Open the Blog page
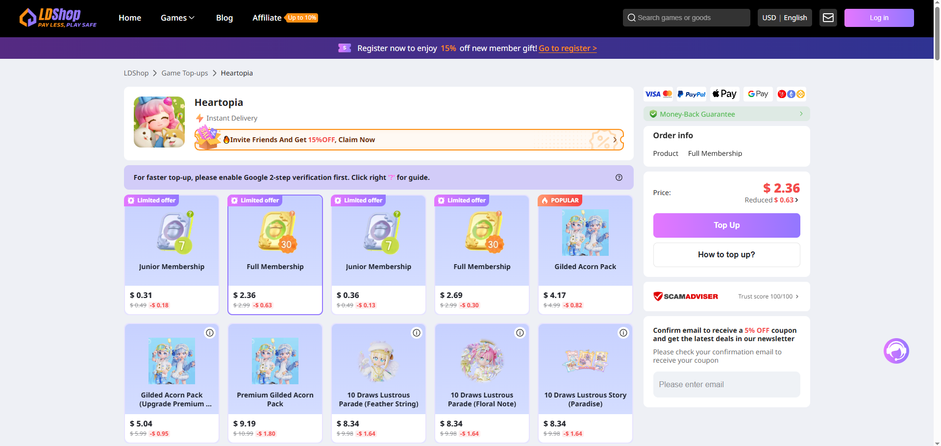The height and width of the screenshot is (446, 941). pos(224,18)
